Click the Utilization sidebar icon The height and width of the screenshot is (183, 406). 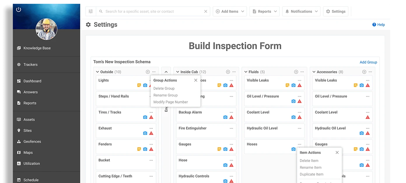pyautogui.click(x=18, y=163)
